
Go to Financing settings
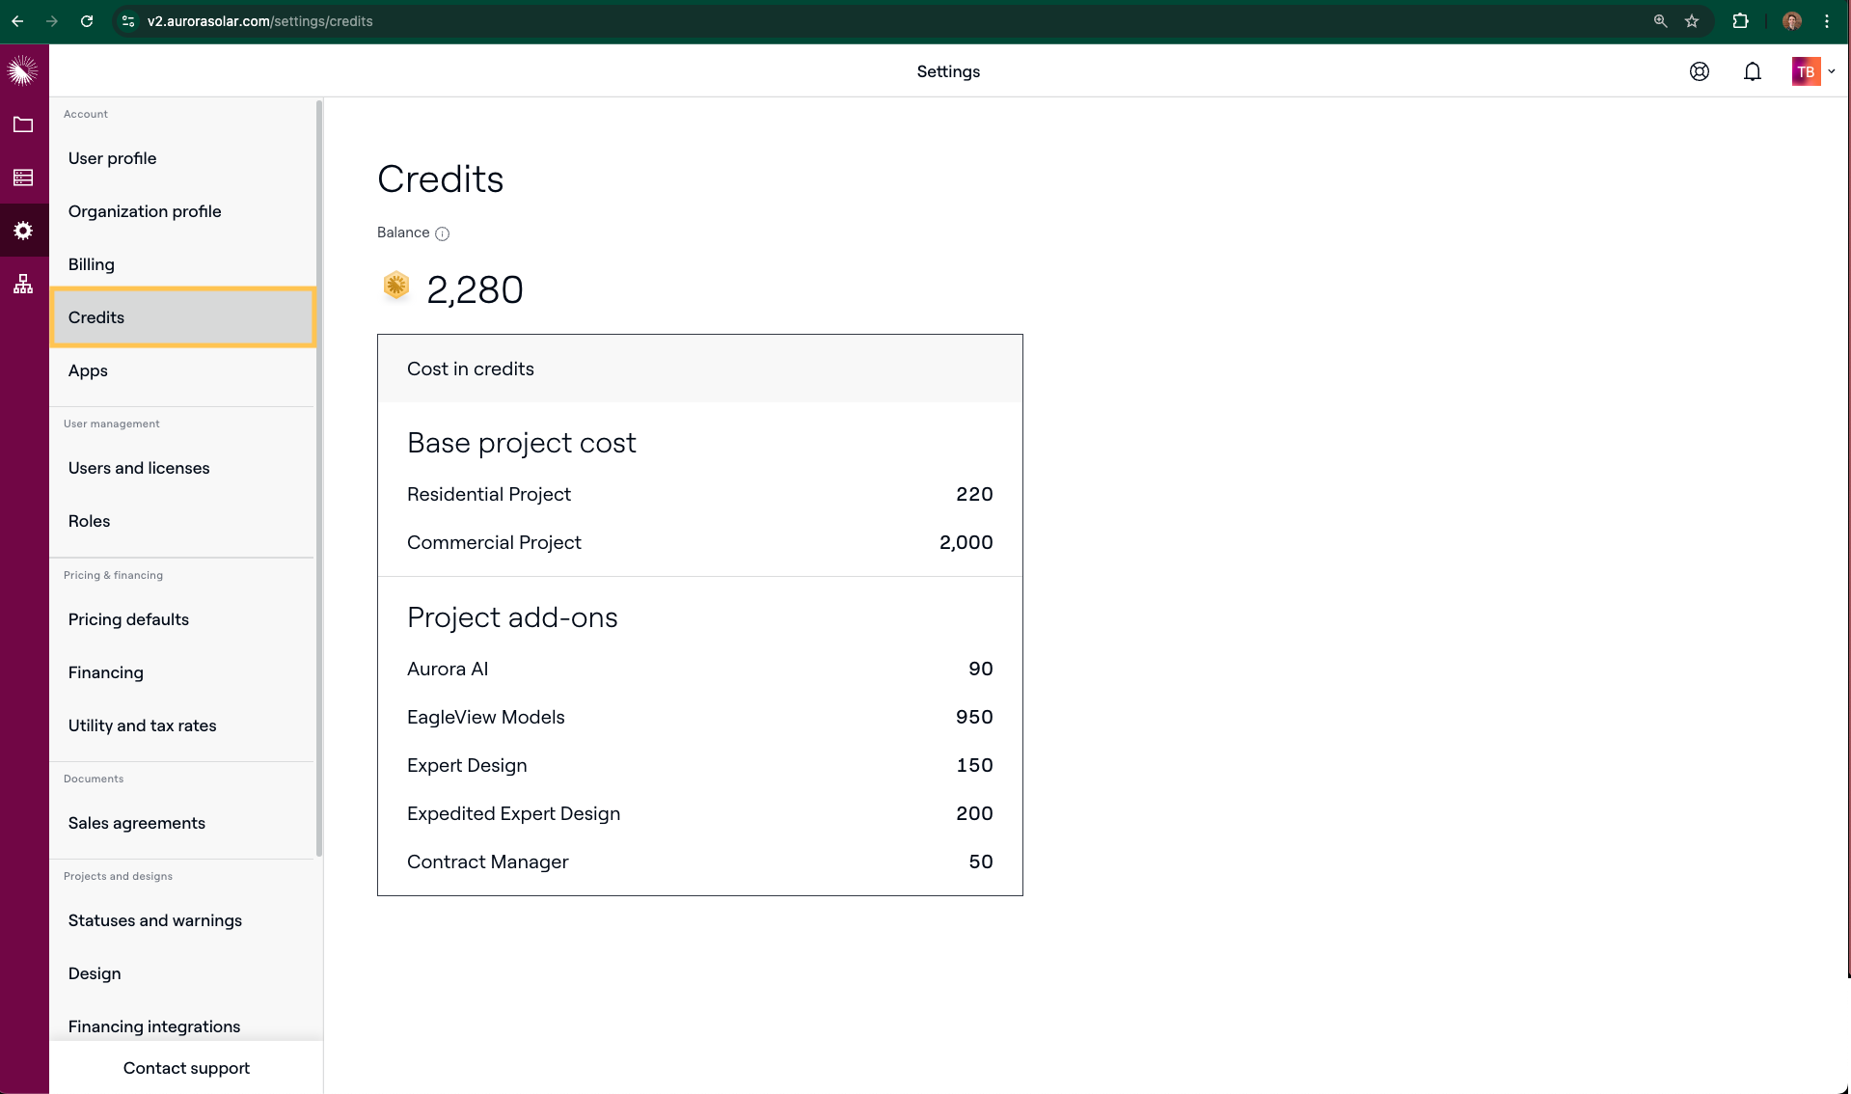182,672
